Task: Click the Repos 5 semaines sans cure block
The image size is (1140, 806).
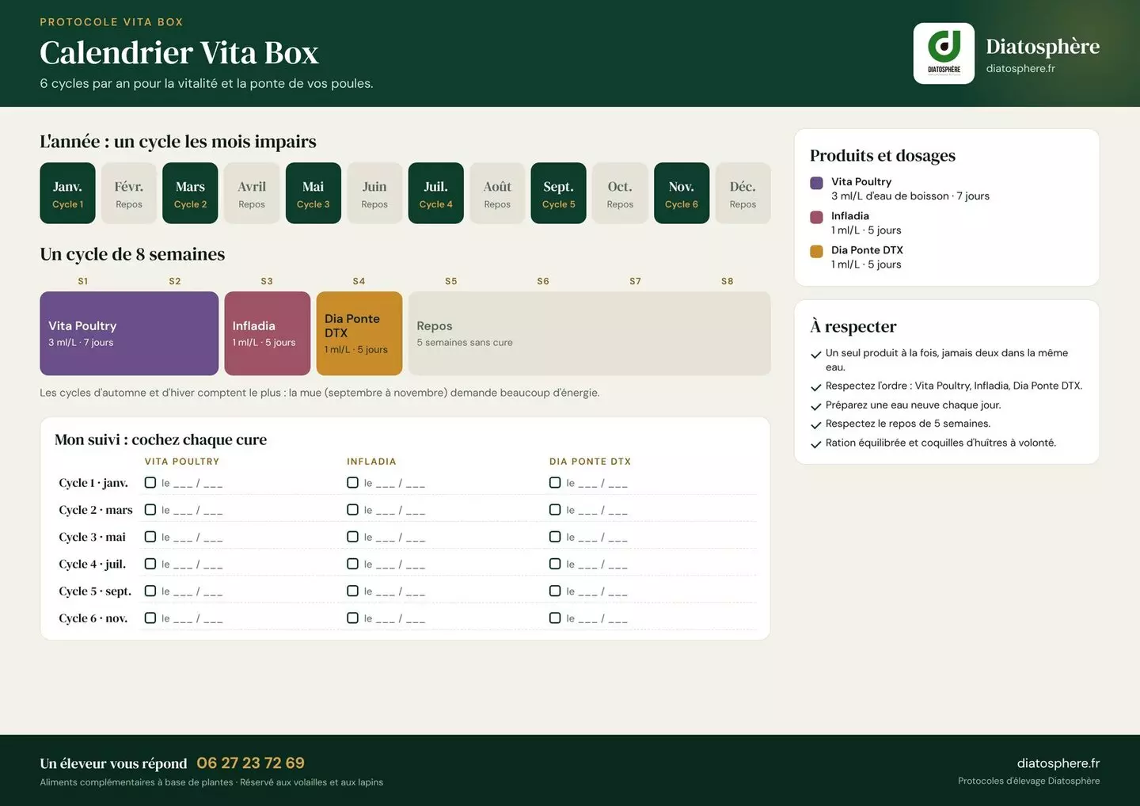Action: tap(590, 333)
